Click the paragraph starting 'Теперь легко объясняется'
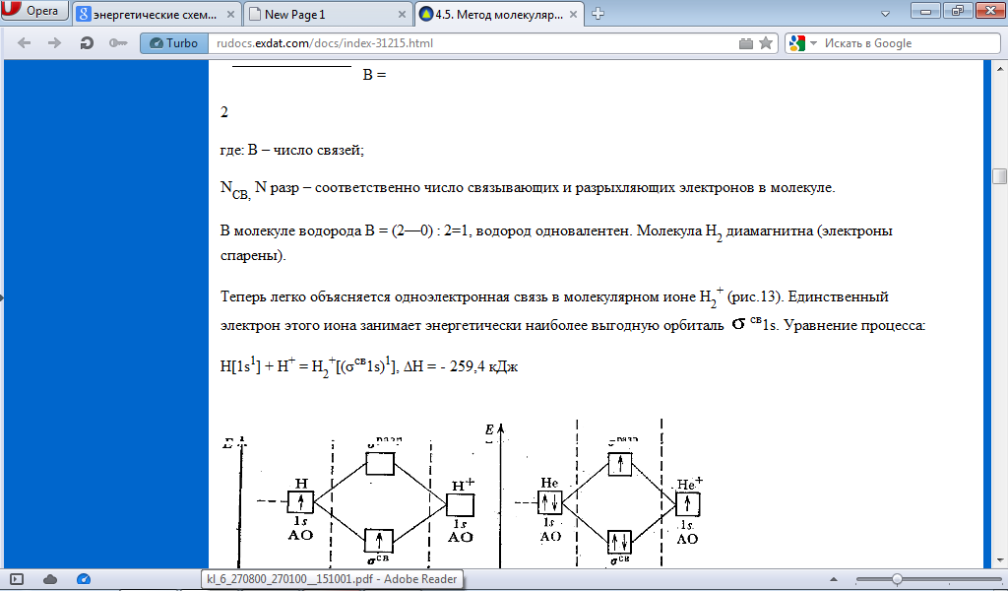The image size is (1008, 591). click(573, 310)
